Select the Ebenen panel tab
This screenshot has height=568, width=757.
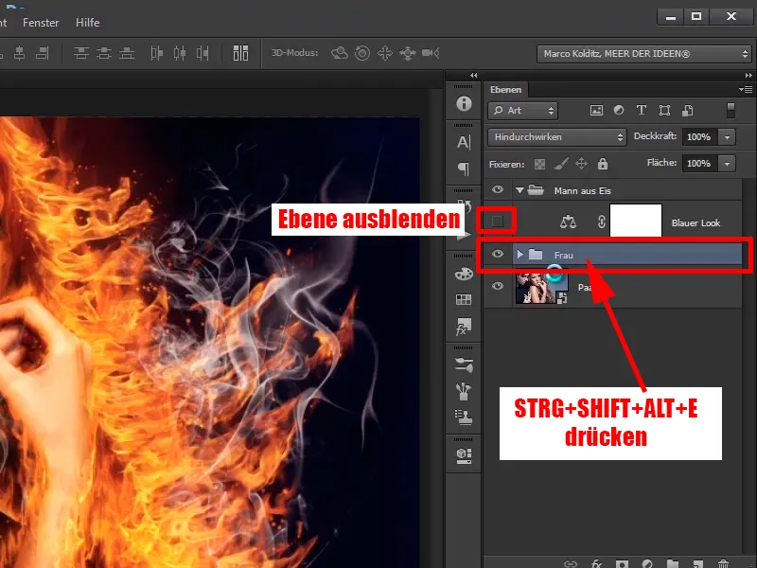click(x=505, y=90)
